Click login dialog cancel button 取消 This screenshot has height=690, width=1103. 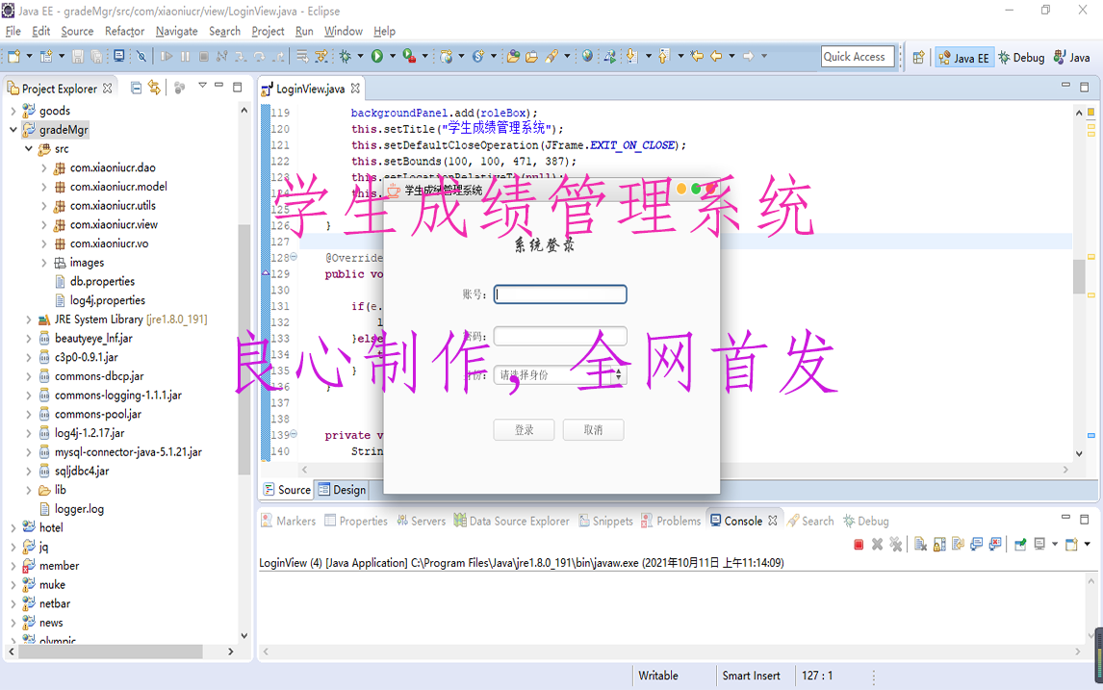(593, 430)
